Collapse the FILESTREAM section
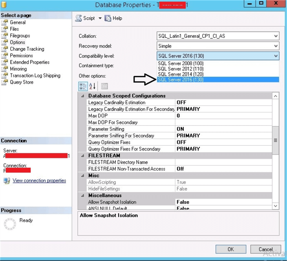The image size is (287, 261). click(82, 156)
